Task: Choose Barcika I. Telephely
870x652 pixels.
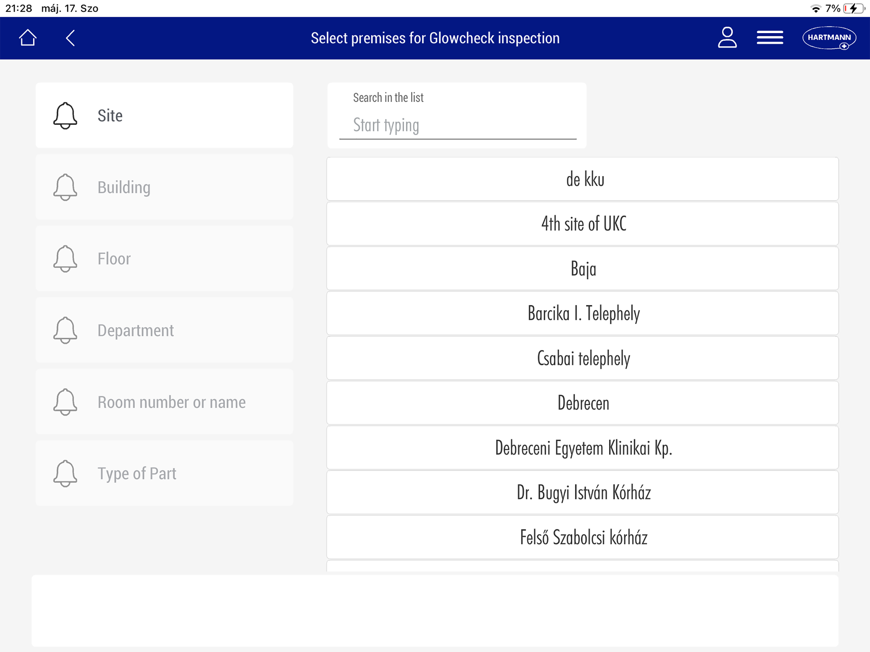Action: pyautogui.click(x=582, y=313)
